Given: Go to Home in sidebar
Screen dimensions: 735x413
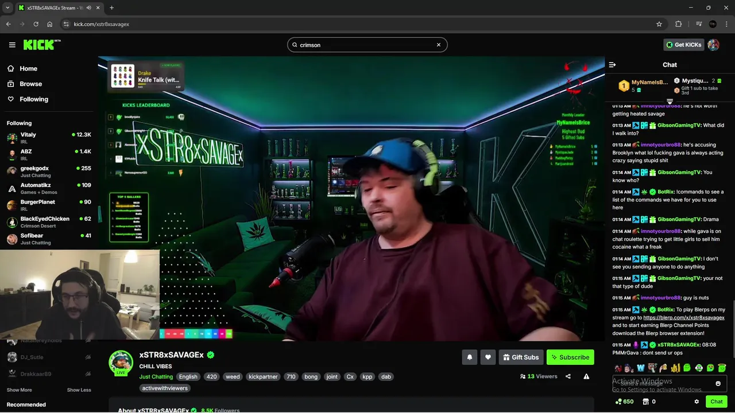Looking at the screenshot, I should tap(23, 68).
